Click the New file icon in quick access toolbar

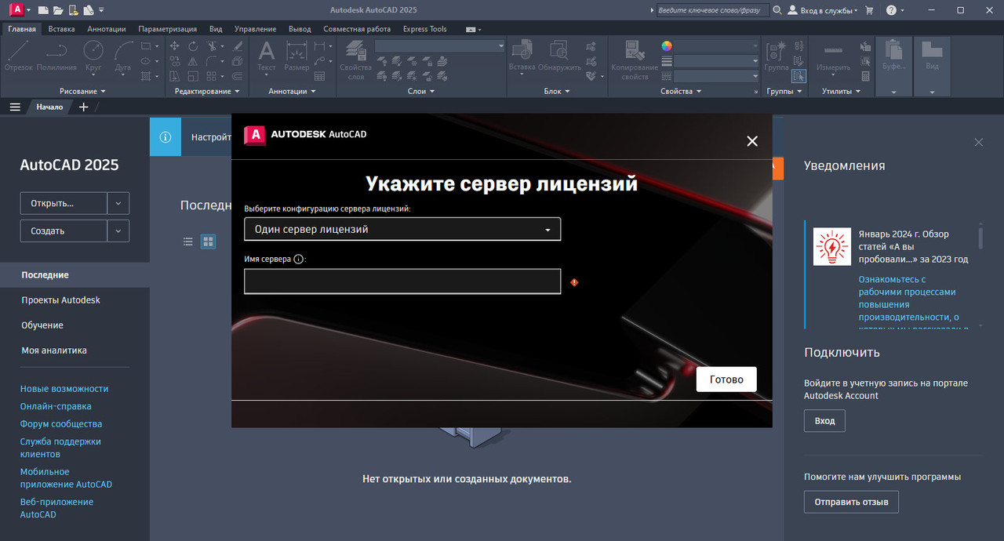click(42, 10)
